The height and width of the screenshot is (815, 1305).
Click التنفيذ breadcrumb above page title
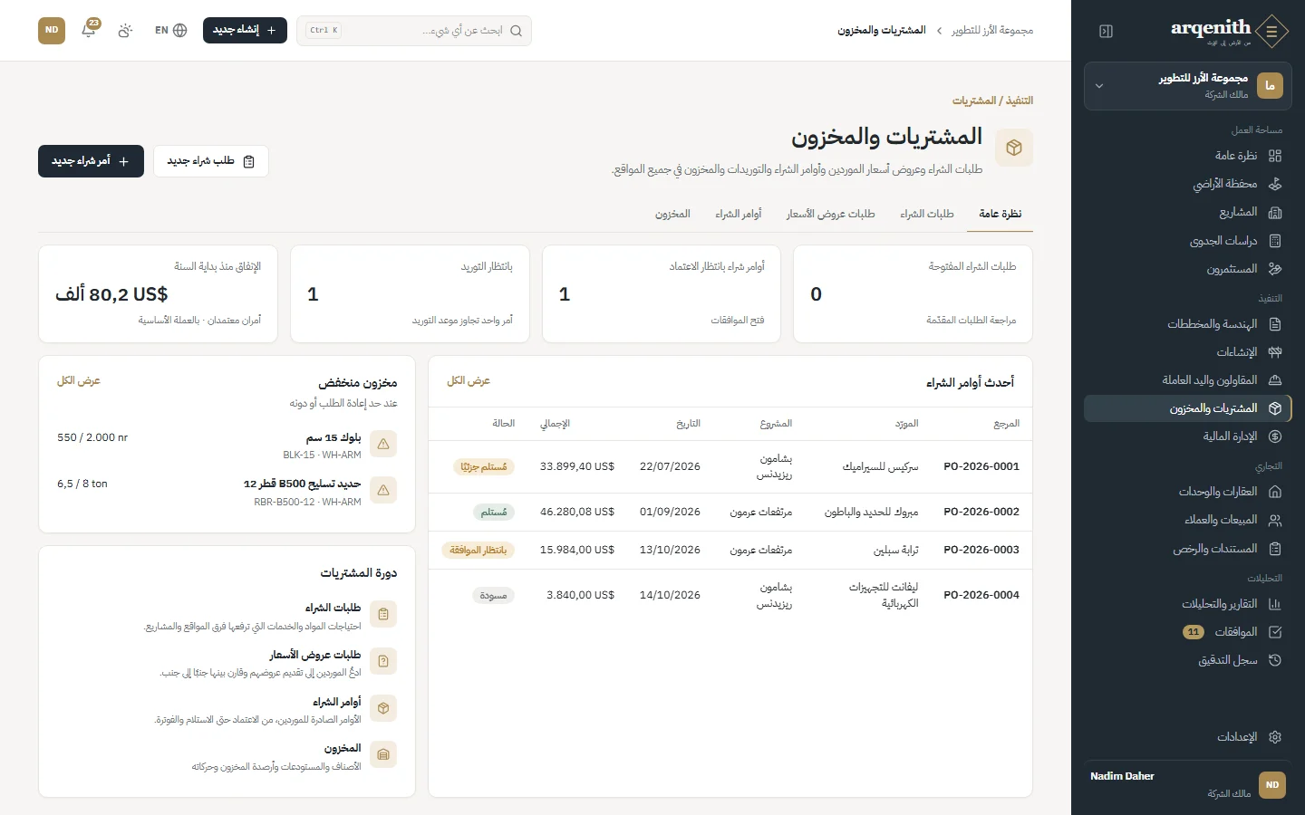pyautogui.click(x=1020, y=101)
